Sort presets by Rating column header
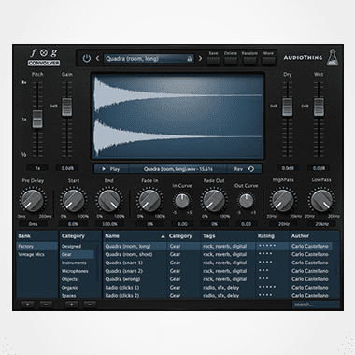The image size is (355, 355). tap(273, 236)
